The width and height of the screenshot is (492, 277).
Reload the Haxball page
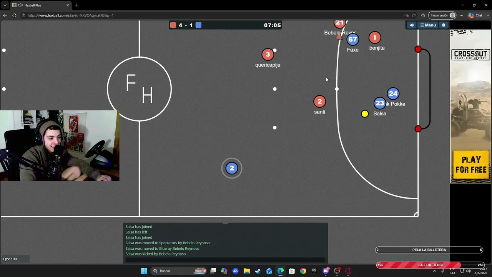(x=14, y=15)
